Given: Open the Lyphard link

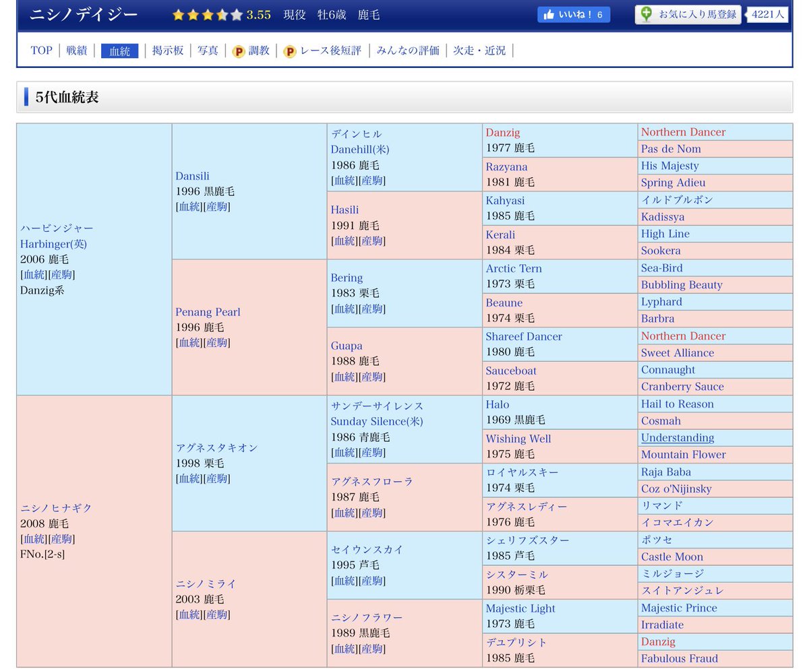Looking at the screenshot, I should [x=661, y=302].
